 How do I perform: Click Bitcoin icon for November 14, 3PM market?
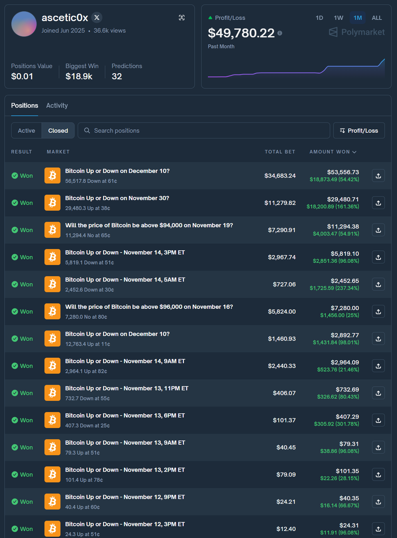[x=52, y=257]
